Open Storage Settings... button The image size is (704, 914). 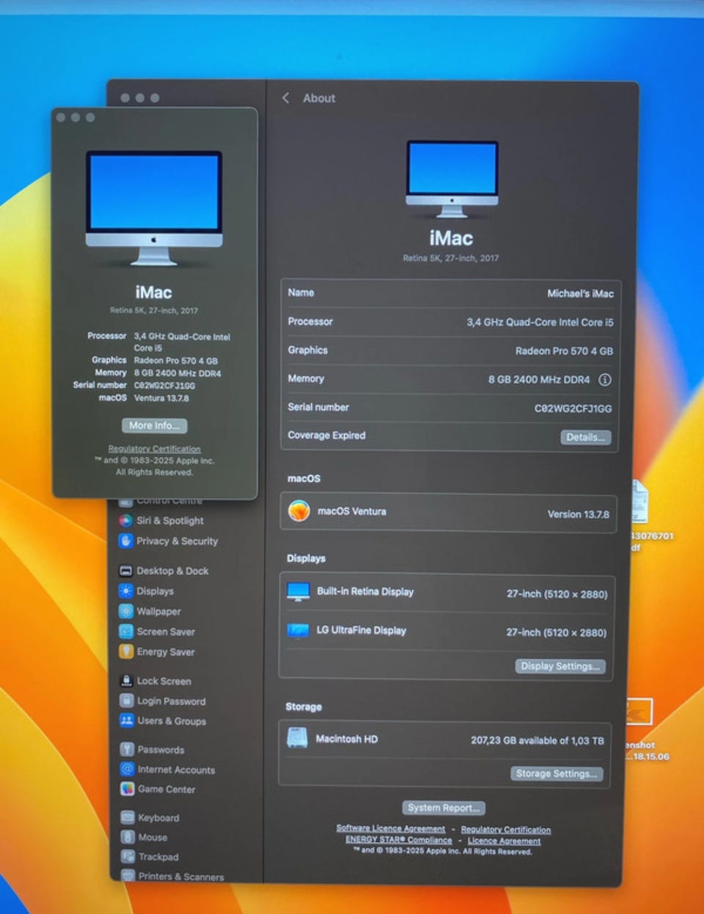(557, 773)
